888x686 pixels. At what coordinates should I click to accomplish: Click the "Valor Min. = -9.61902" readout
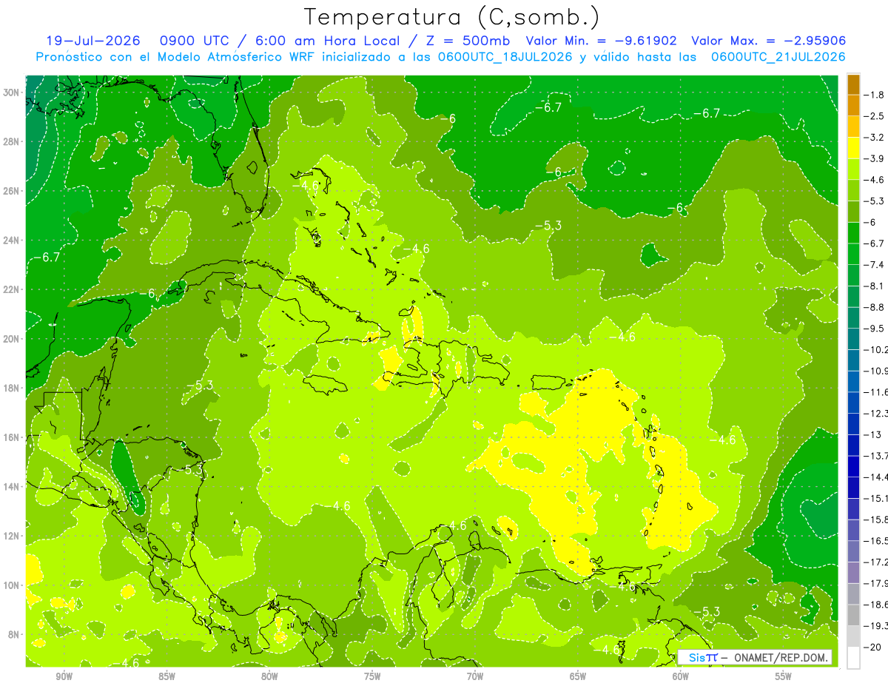point(601,41)
